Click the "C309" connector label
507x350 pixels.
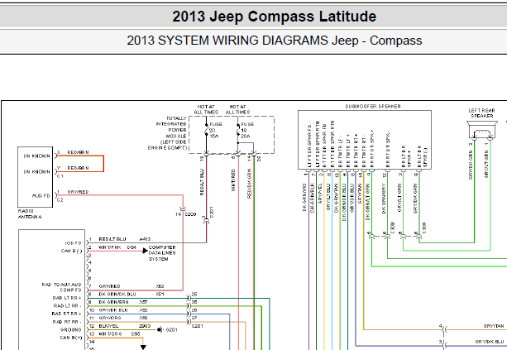click(392, 227)
